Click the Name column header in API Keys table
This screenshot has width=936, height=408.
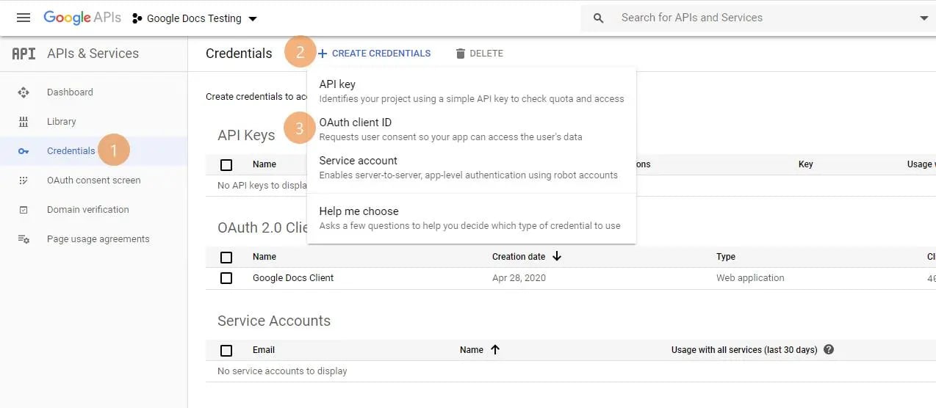pyautogui.click(x=264, y=164)
